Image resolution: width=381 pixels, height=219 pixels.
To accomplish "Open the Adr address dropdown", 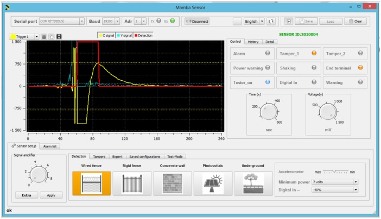I will coord(140,21).
